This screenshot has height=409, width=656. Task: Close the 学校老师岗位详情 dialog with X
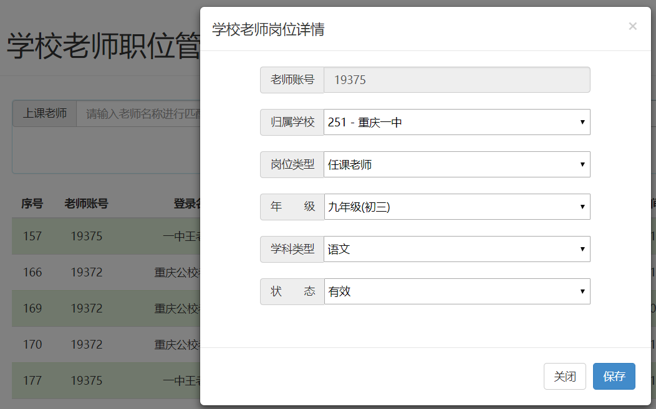click(x=632, y=26)
